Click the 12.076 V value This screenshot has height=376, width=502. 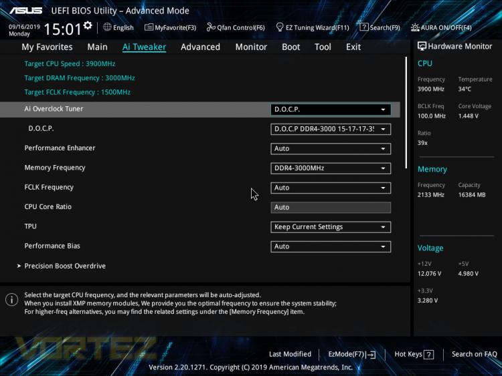429,274
